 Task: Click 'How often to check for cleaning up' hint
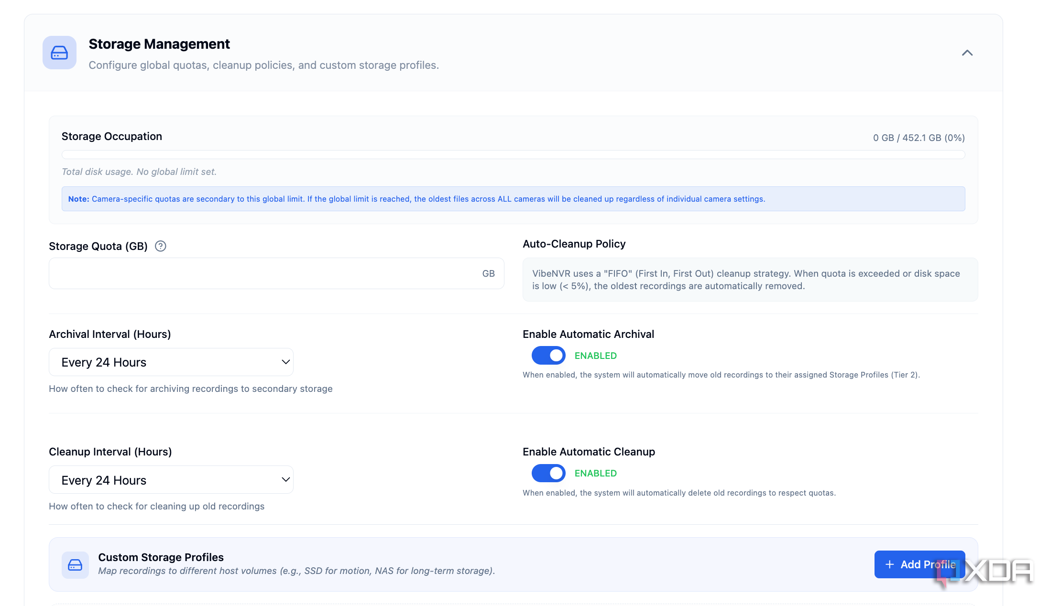[156, 506]
